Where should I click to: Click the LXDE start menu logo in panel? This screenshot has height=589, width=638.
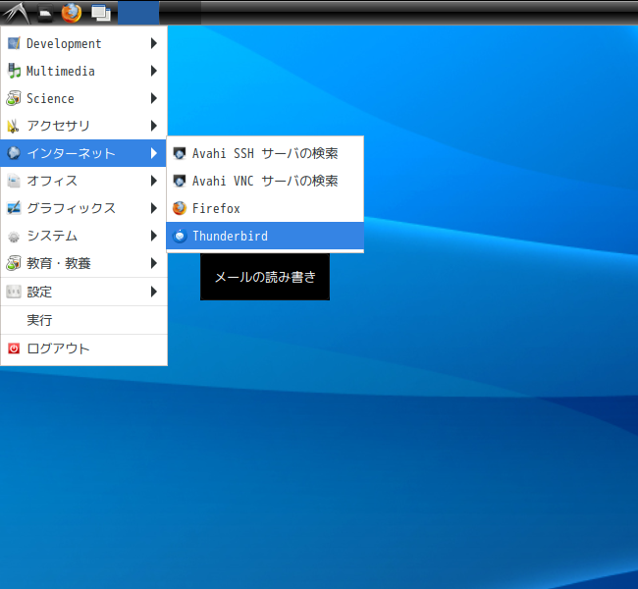(17, 13)
